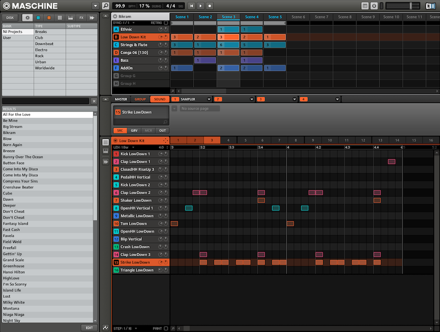
Task: Arm recording with the Record button
Action: pos(210,6)
